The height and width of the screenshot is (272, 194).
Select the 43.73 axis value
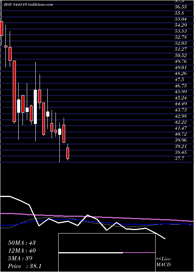click(181, 110)
